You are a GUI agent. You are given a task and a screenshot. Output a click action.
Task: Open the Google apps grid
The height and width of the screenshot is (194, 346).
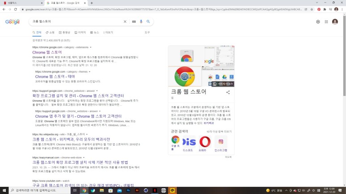pos(326,21)
